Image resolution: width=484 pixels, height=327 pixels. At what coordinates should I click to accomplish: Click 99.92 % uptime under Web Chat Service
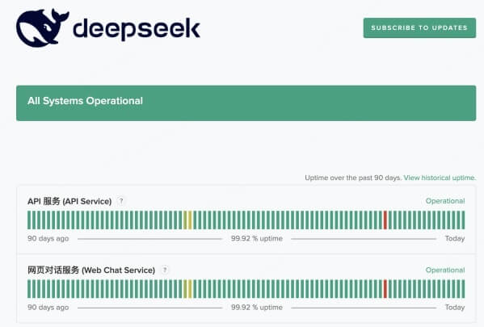pos(257,308)
